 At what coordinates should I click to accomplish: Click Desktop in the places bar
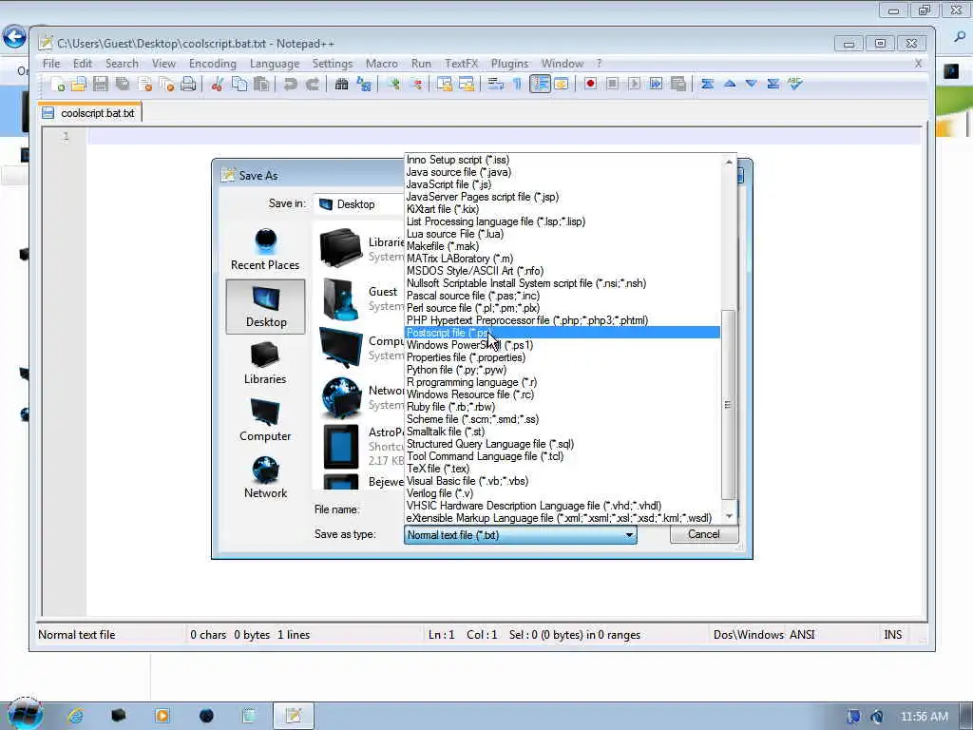click(266, 307)
